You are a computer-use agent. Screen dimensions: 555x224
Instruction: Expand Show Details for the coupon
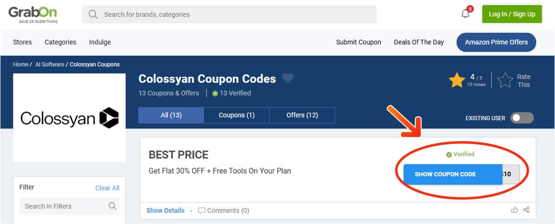click(x=165, y=210)
